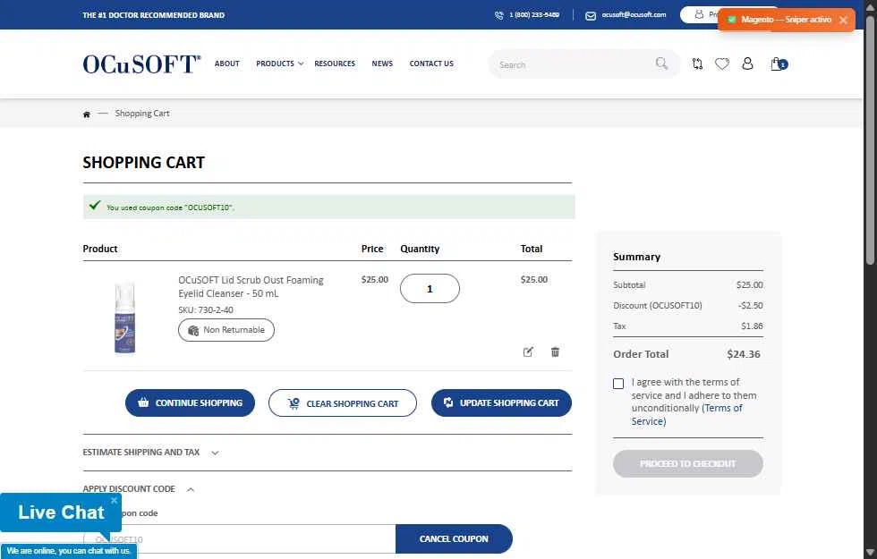The image size is (877, 559).
Task: Click the coupon success message
Action: 329,207
